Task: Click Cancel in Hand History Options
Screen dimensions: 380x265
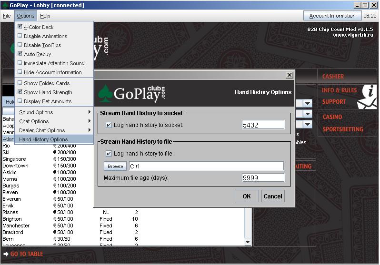Action: click(273, 196)
